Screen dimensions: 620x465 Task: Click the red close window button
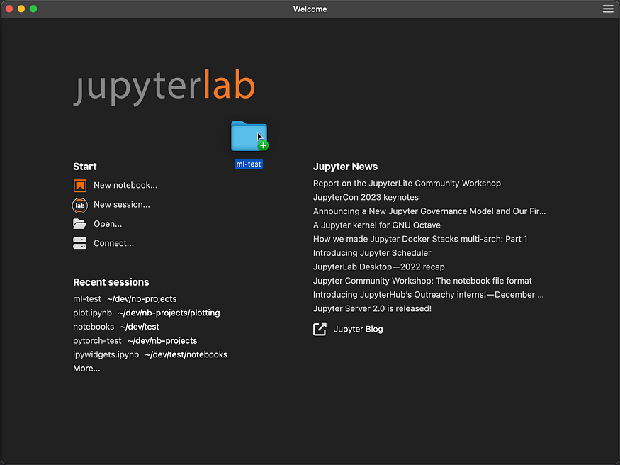coord(9,9)
